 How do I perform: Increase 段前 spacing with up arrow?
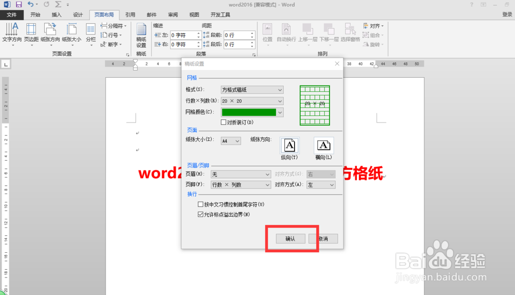tap(252, 33)
